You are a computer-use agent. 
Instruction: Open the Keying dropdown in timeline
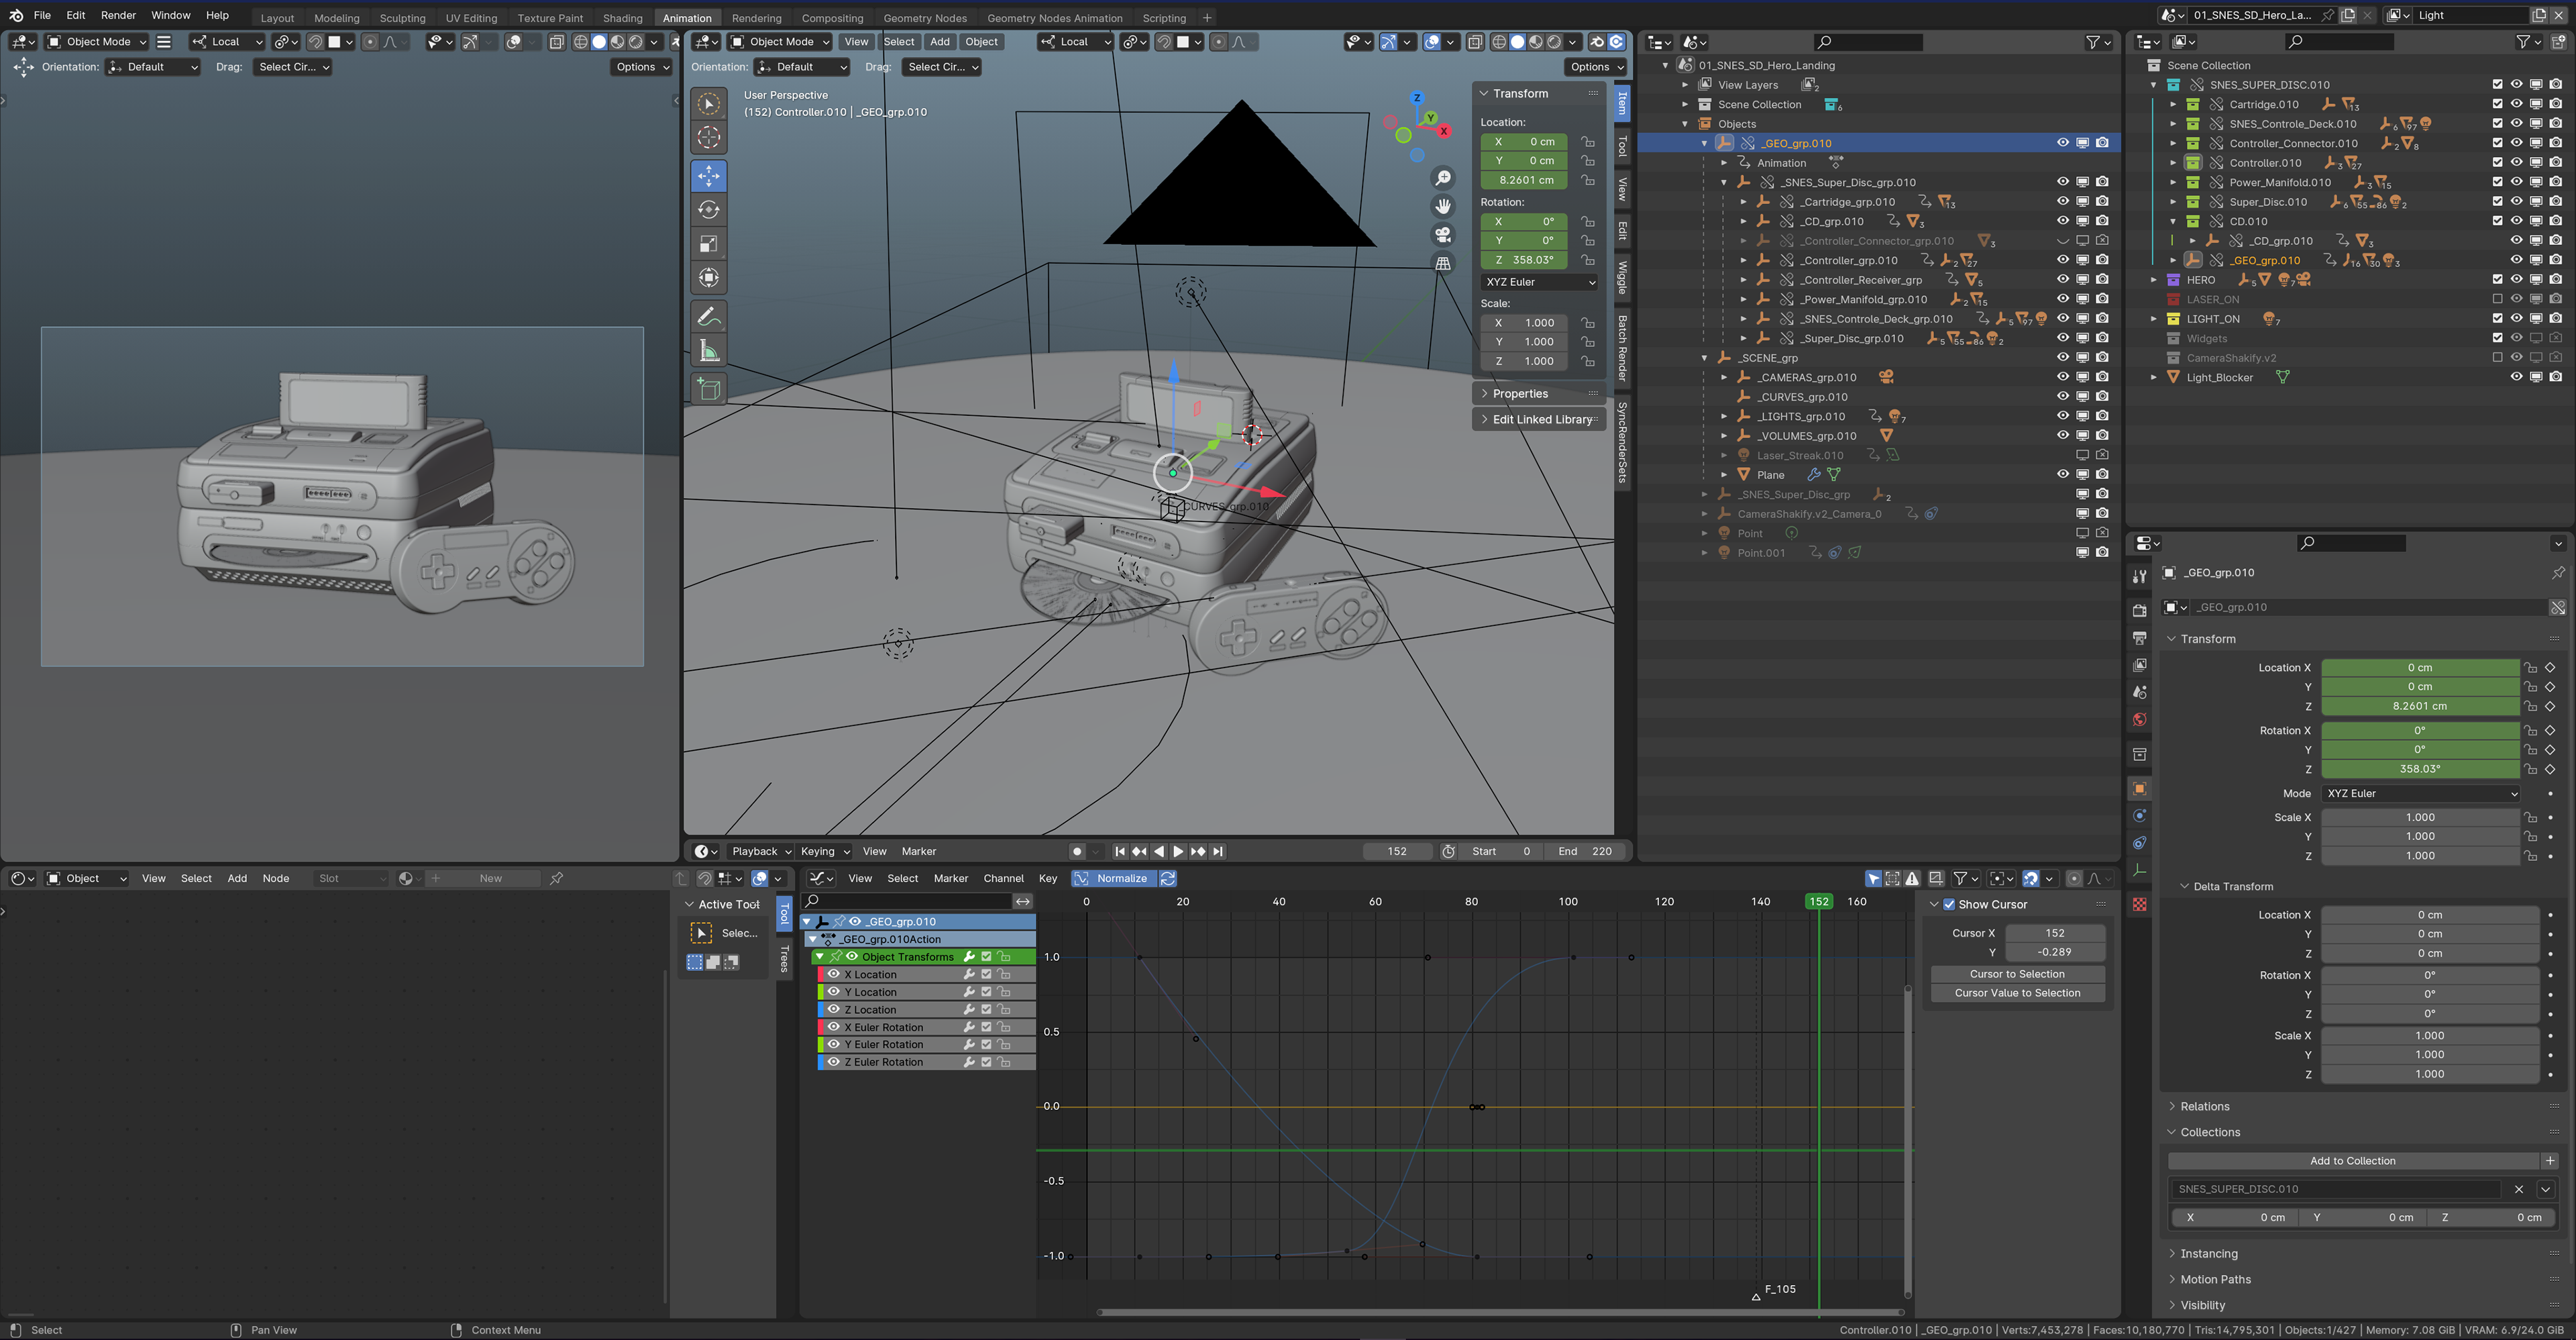(x=824, y=851)
